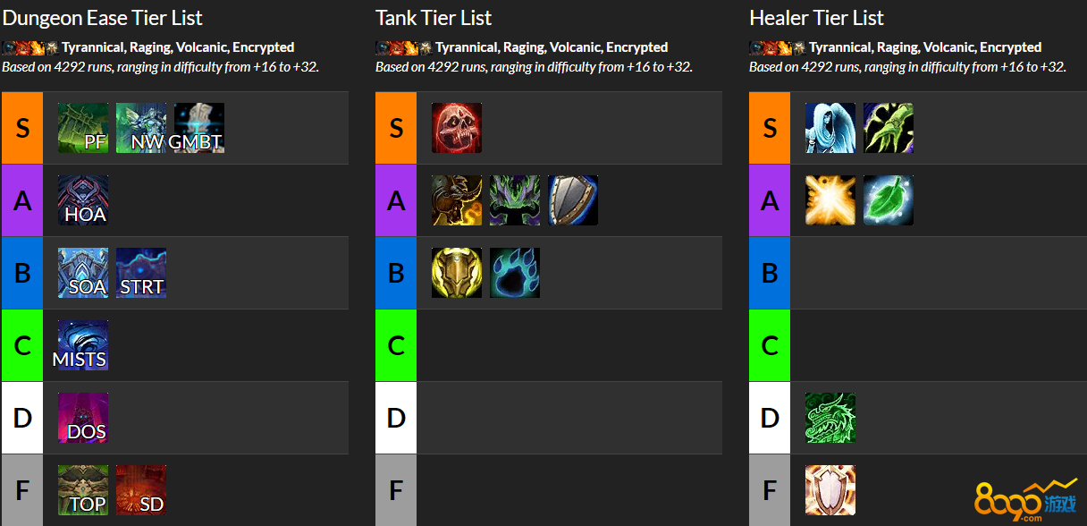Click the Blood Death Knight skull icon
Viewport: 1087px width, 526px height.
click(457, 128)
